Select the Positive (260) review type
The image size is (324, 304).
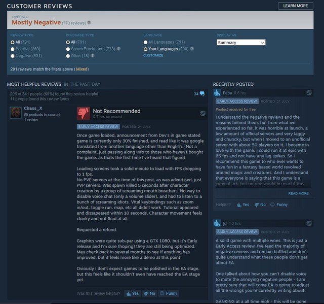click(x=25, y=49)
